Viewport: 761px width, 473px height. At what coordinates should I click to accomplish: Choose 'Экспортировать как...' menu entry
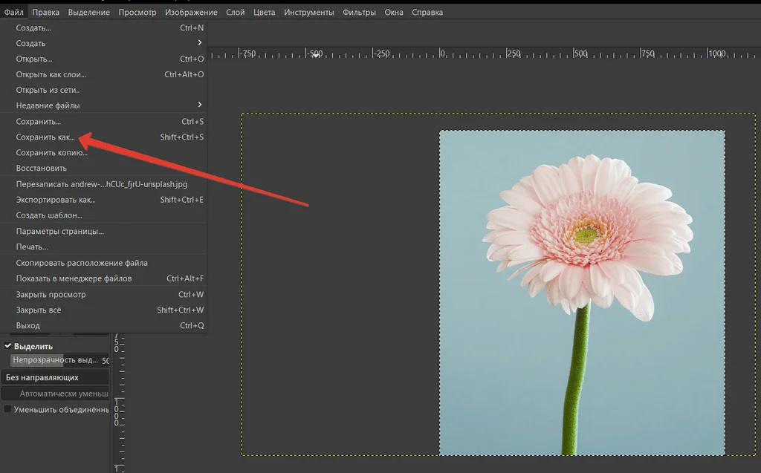[x=56, y=200]
